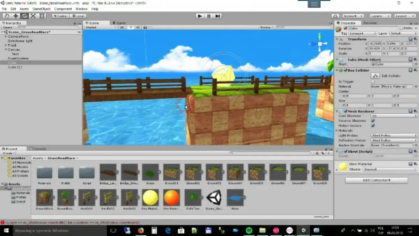Expand the Track object in Hierarchy
The height and width of the screenshot is (236, 419).
tap(6, 45)
